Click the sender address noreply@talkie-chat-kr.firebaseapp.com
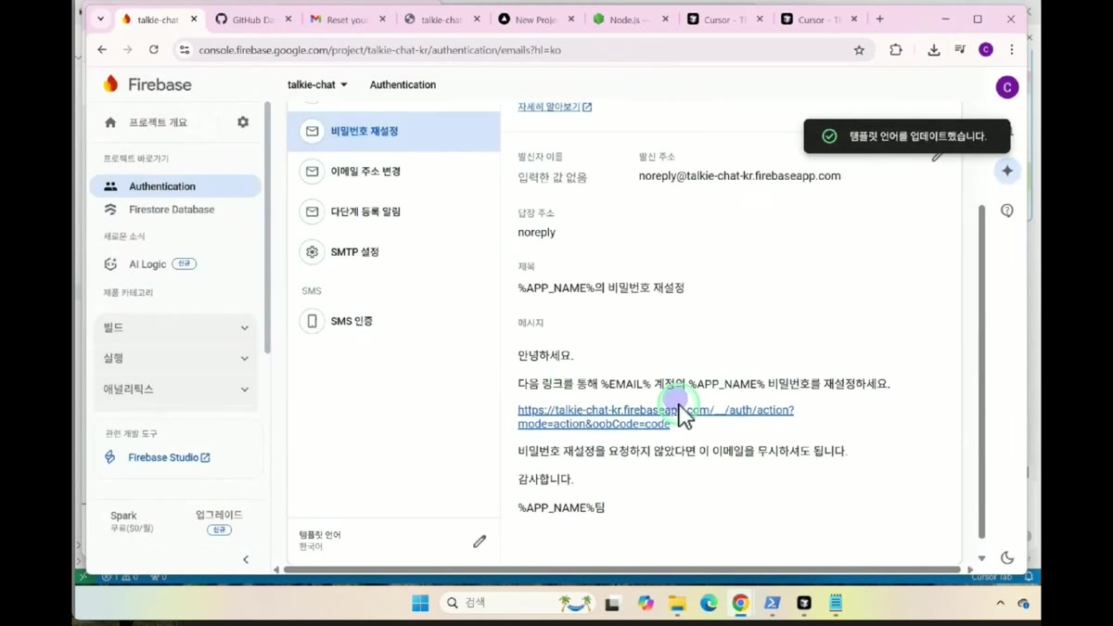This screenshot has height=626, width=1113. tap(739, 175)
